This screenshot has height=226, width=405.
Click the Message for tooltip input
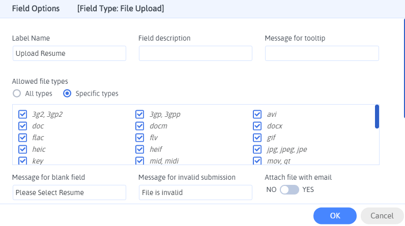coord(322,53)
